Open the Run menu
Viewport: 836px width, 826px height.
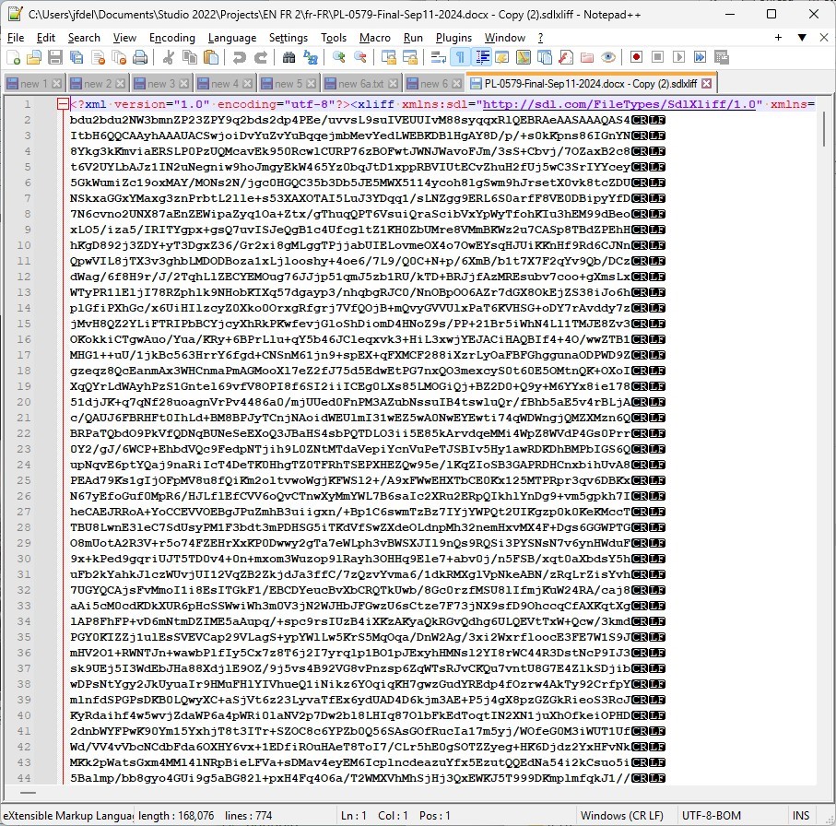(413, 37)
